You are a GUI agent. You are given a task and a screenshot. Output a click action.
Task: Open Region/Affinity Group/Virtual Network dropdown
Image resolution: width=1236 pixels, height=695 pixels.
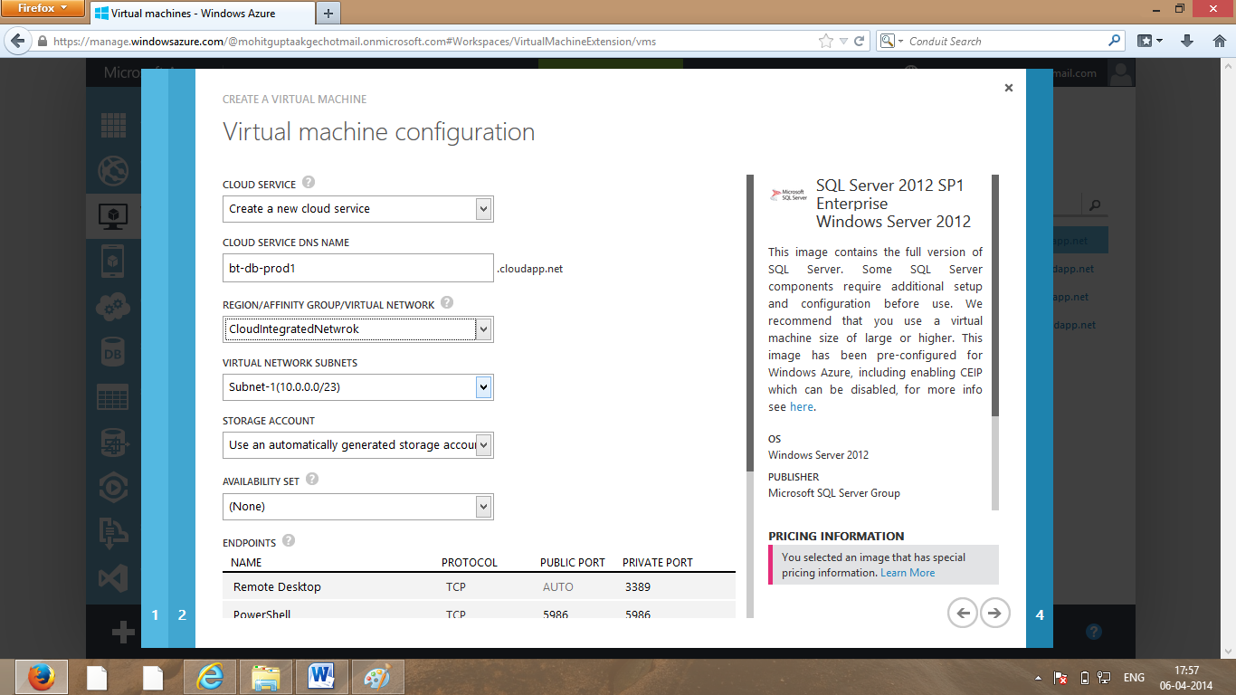coord(358,329)
